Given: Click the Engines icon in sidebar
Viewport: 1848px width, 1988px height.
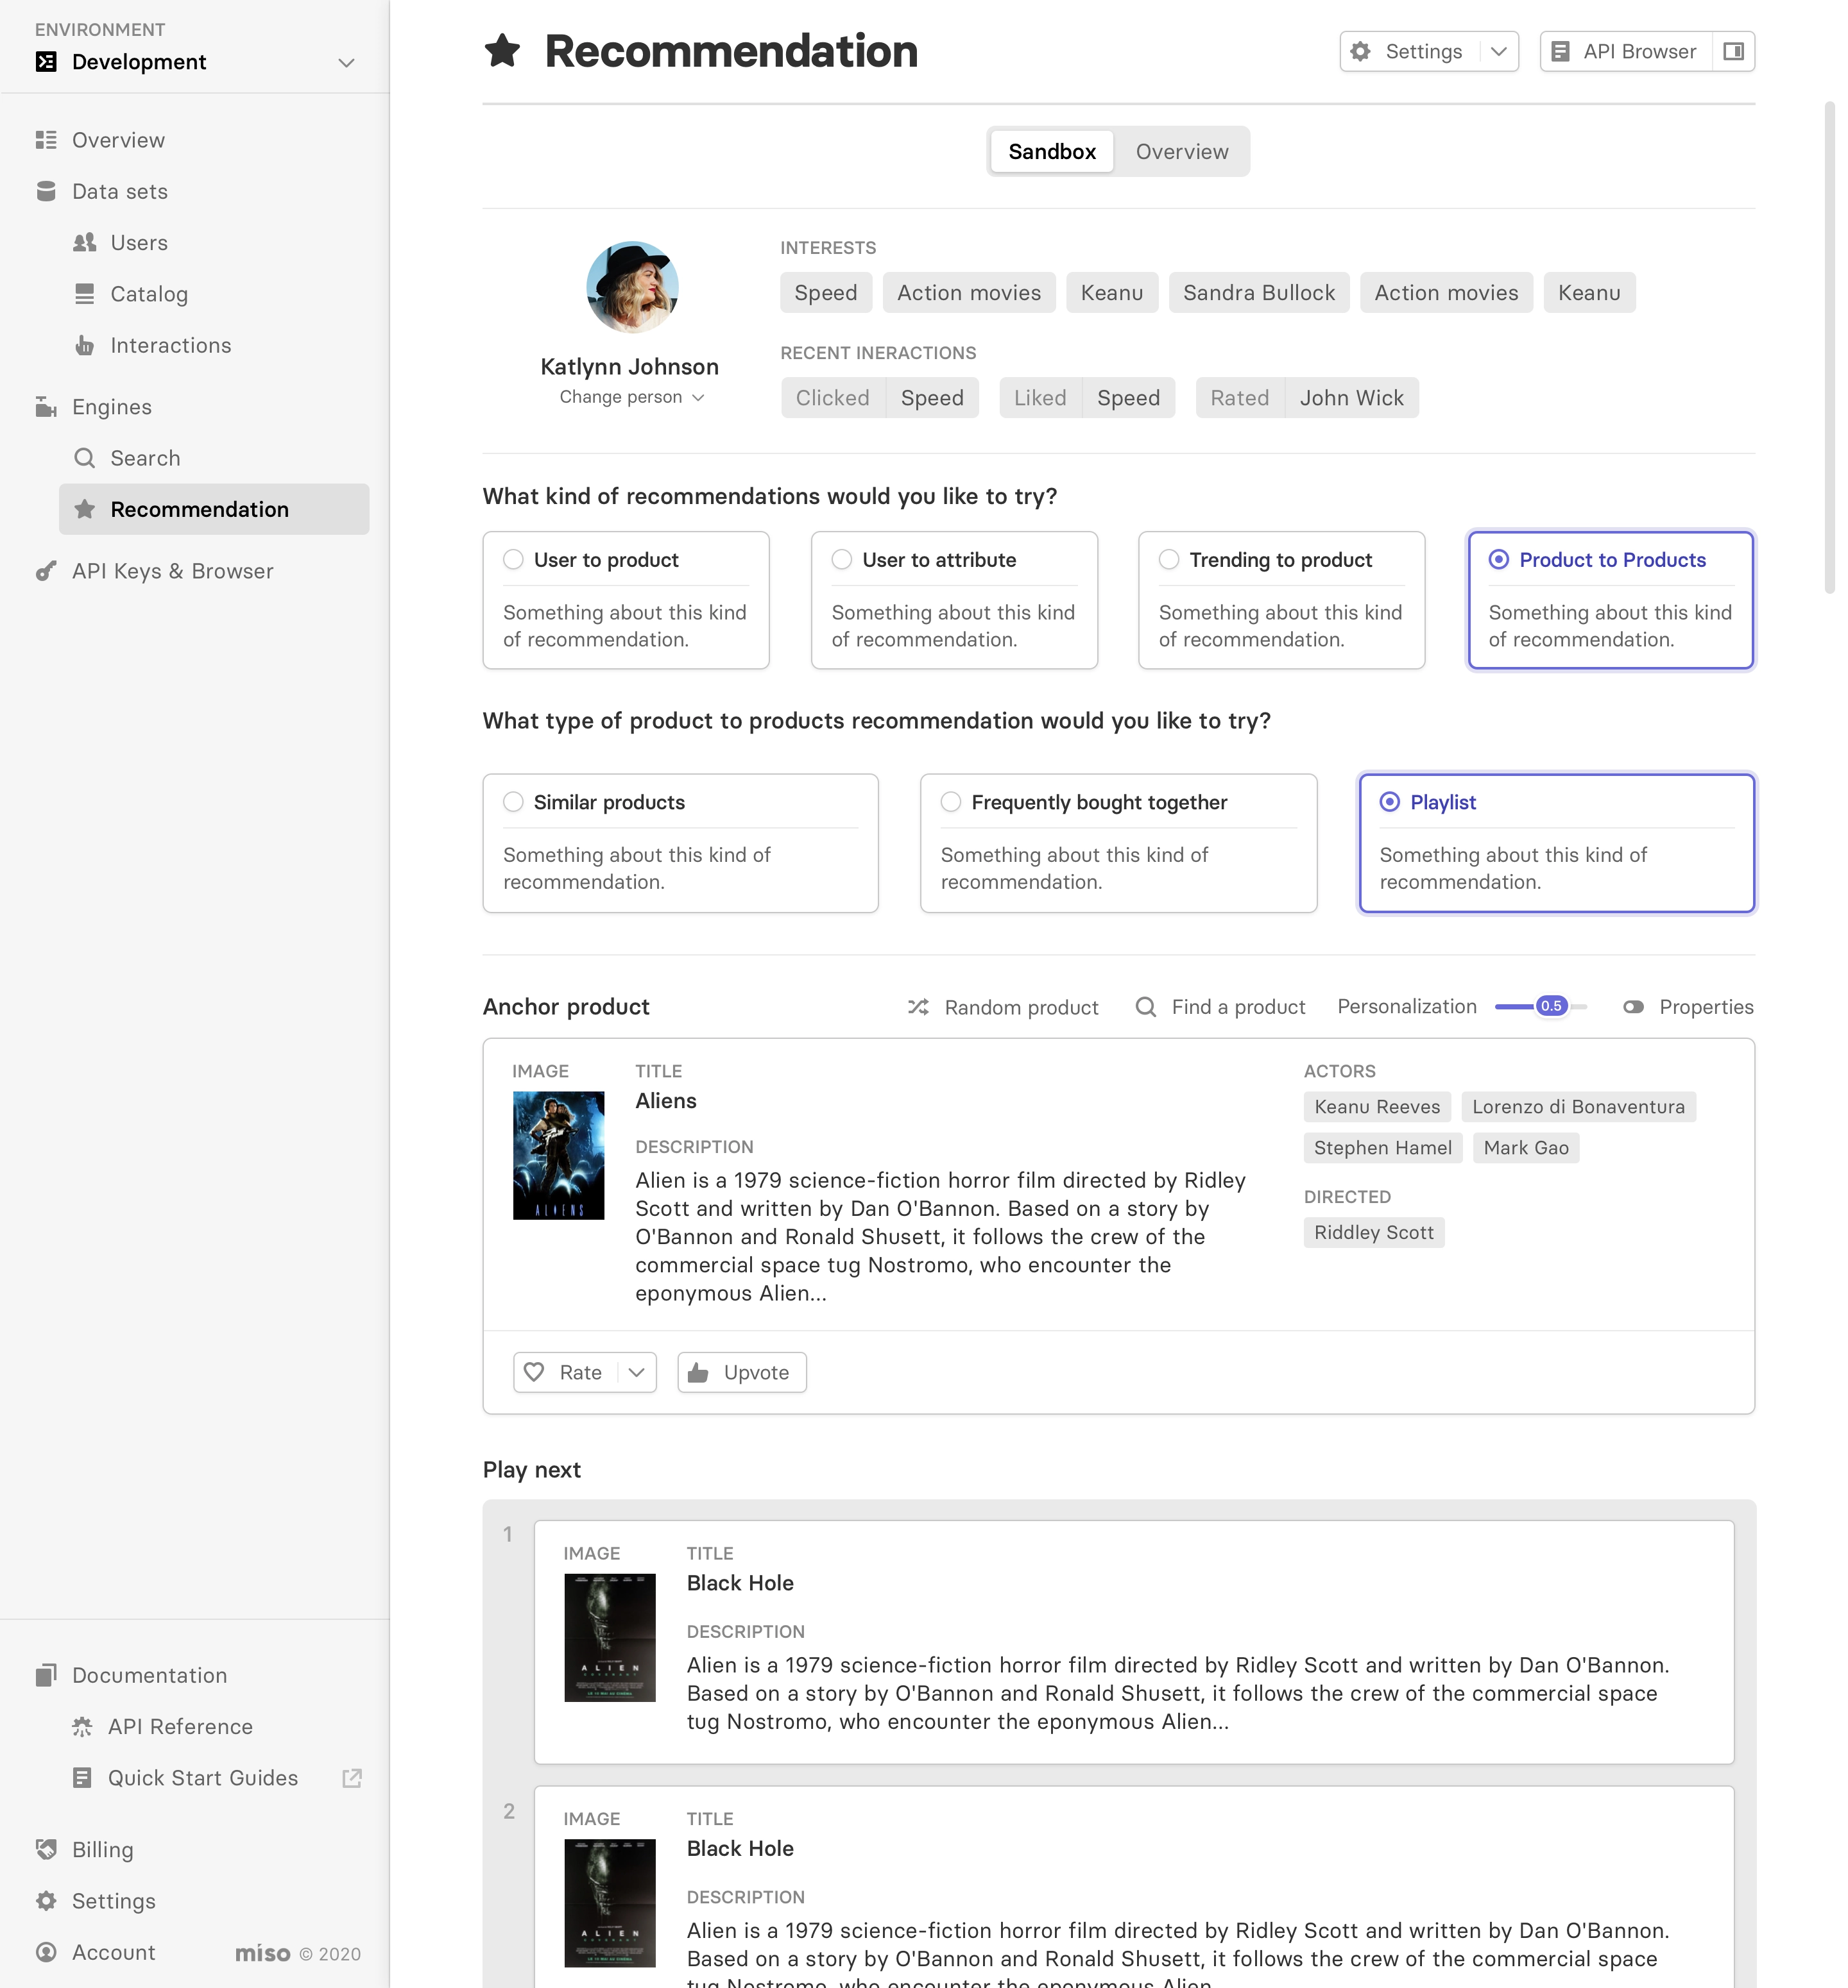Looking at the screenshot, I should click(46, 407).
